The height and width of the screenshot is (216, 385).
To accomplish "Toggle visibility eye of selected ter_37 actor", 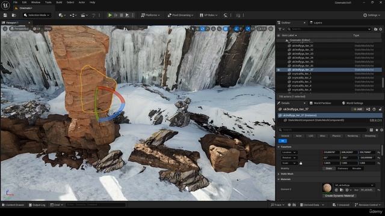I will (279, 70).
